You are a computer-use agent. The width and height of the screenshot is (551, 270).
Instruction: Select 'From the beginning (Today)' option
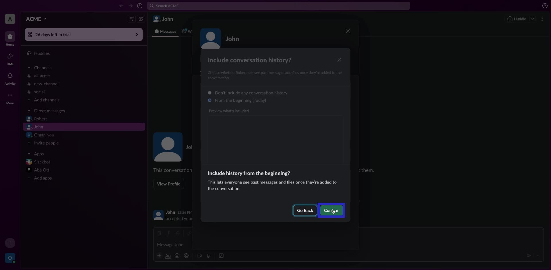coord(210,100)
